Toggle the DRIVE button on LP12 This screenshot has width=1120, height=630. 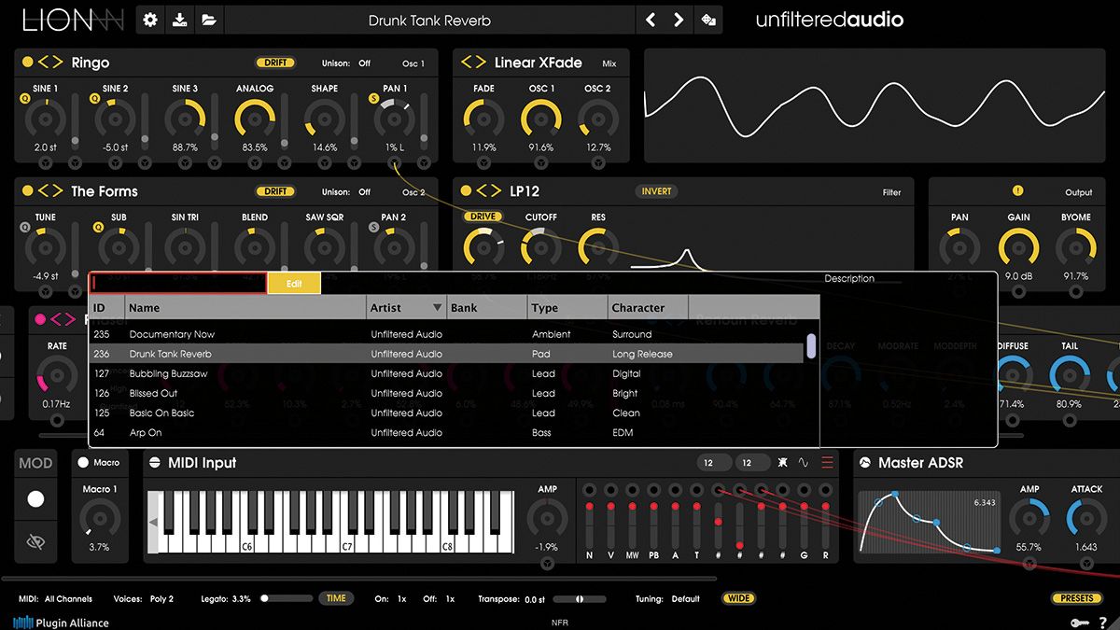point(483,217)
